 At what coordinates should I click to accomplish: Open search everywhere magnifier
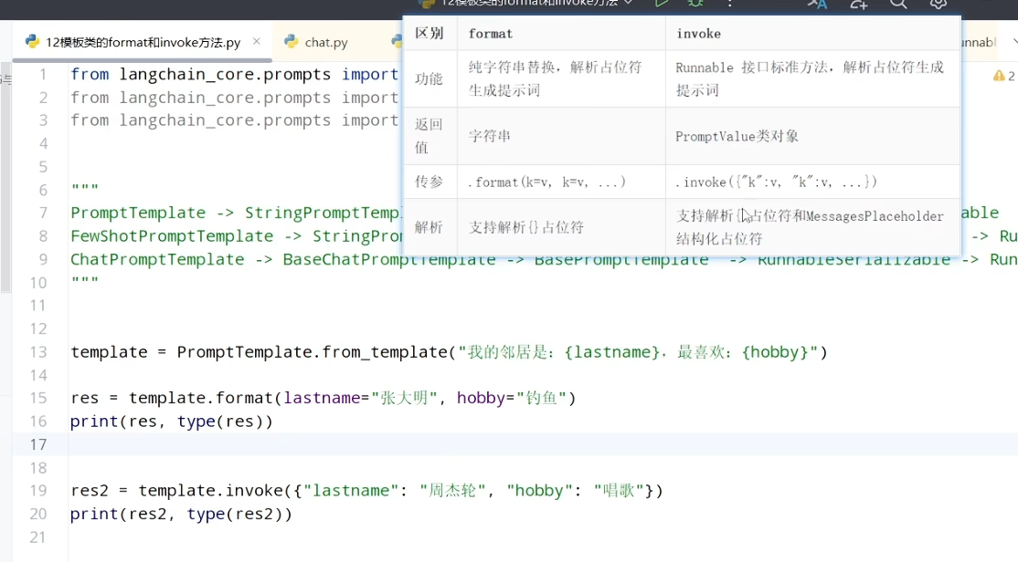coord(898,4)
